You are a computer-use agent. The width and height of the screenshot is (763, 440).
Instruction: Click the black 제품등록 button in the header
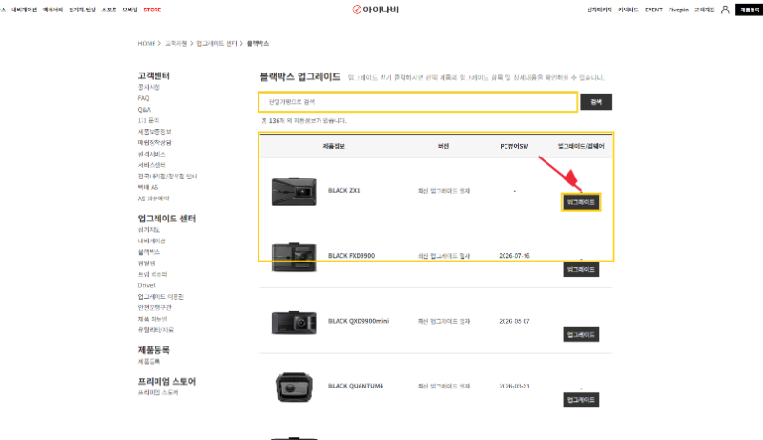(x=749, y=10)
